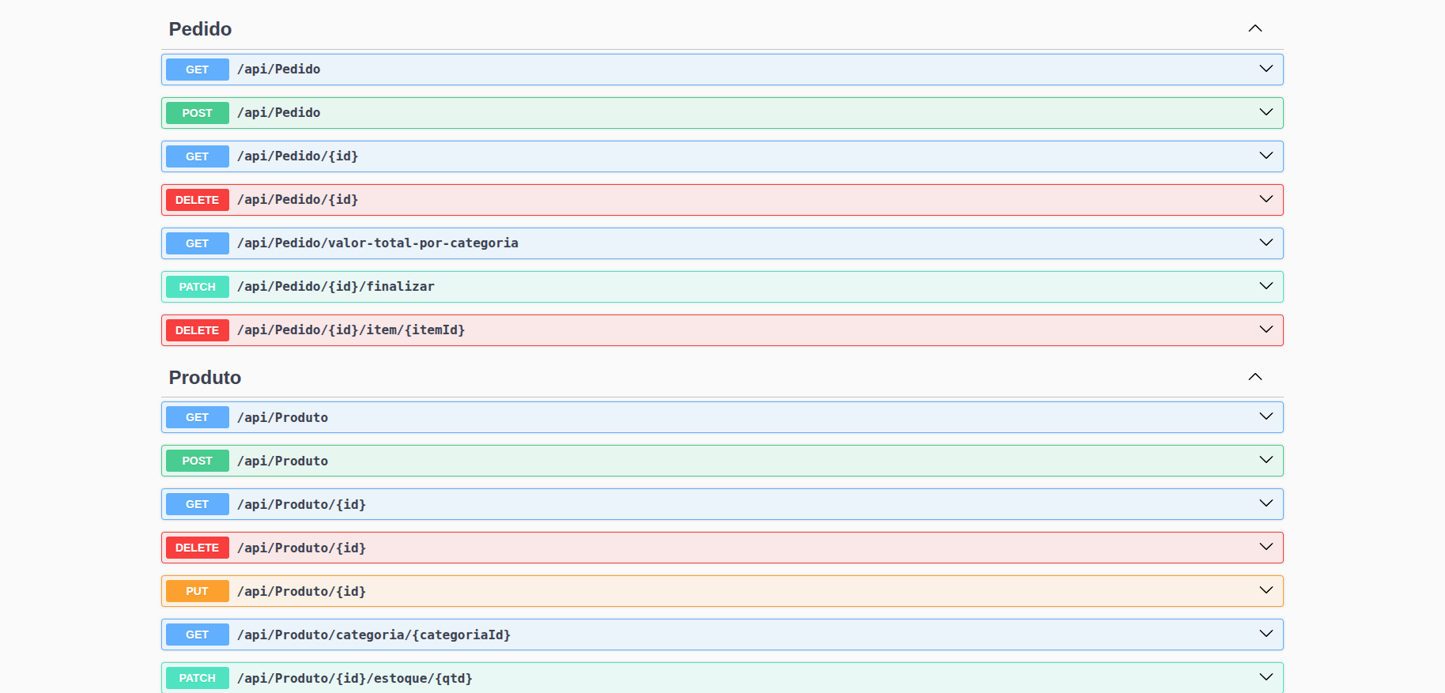Image resolution: width=1445 pixels, height=693 pixels.
Task: Expand the POST /api/Produto row chevron
Action: (1266, 460)
